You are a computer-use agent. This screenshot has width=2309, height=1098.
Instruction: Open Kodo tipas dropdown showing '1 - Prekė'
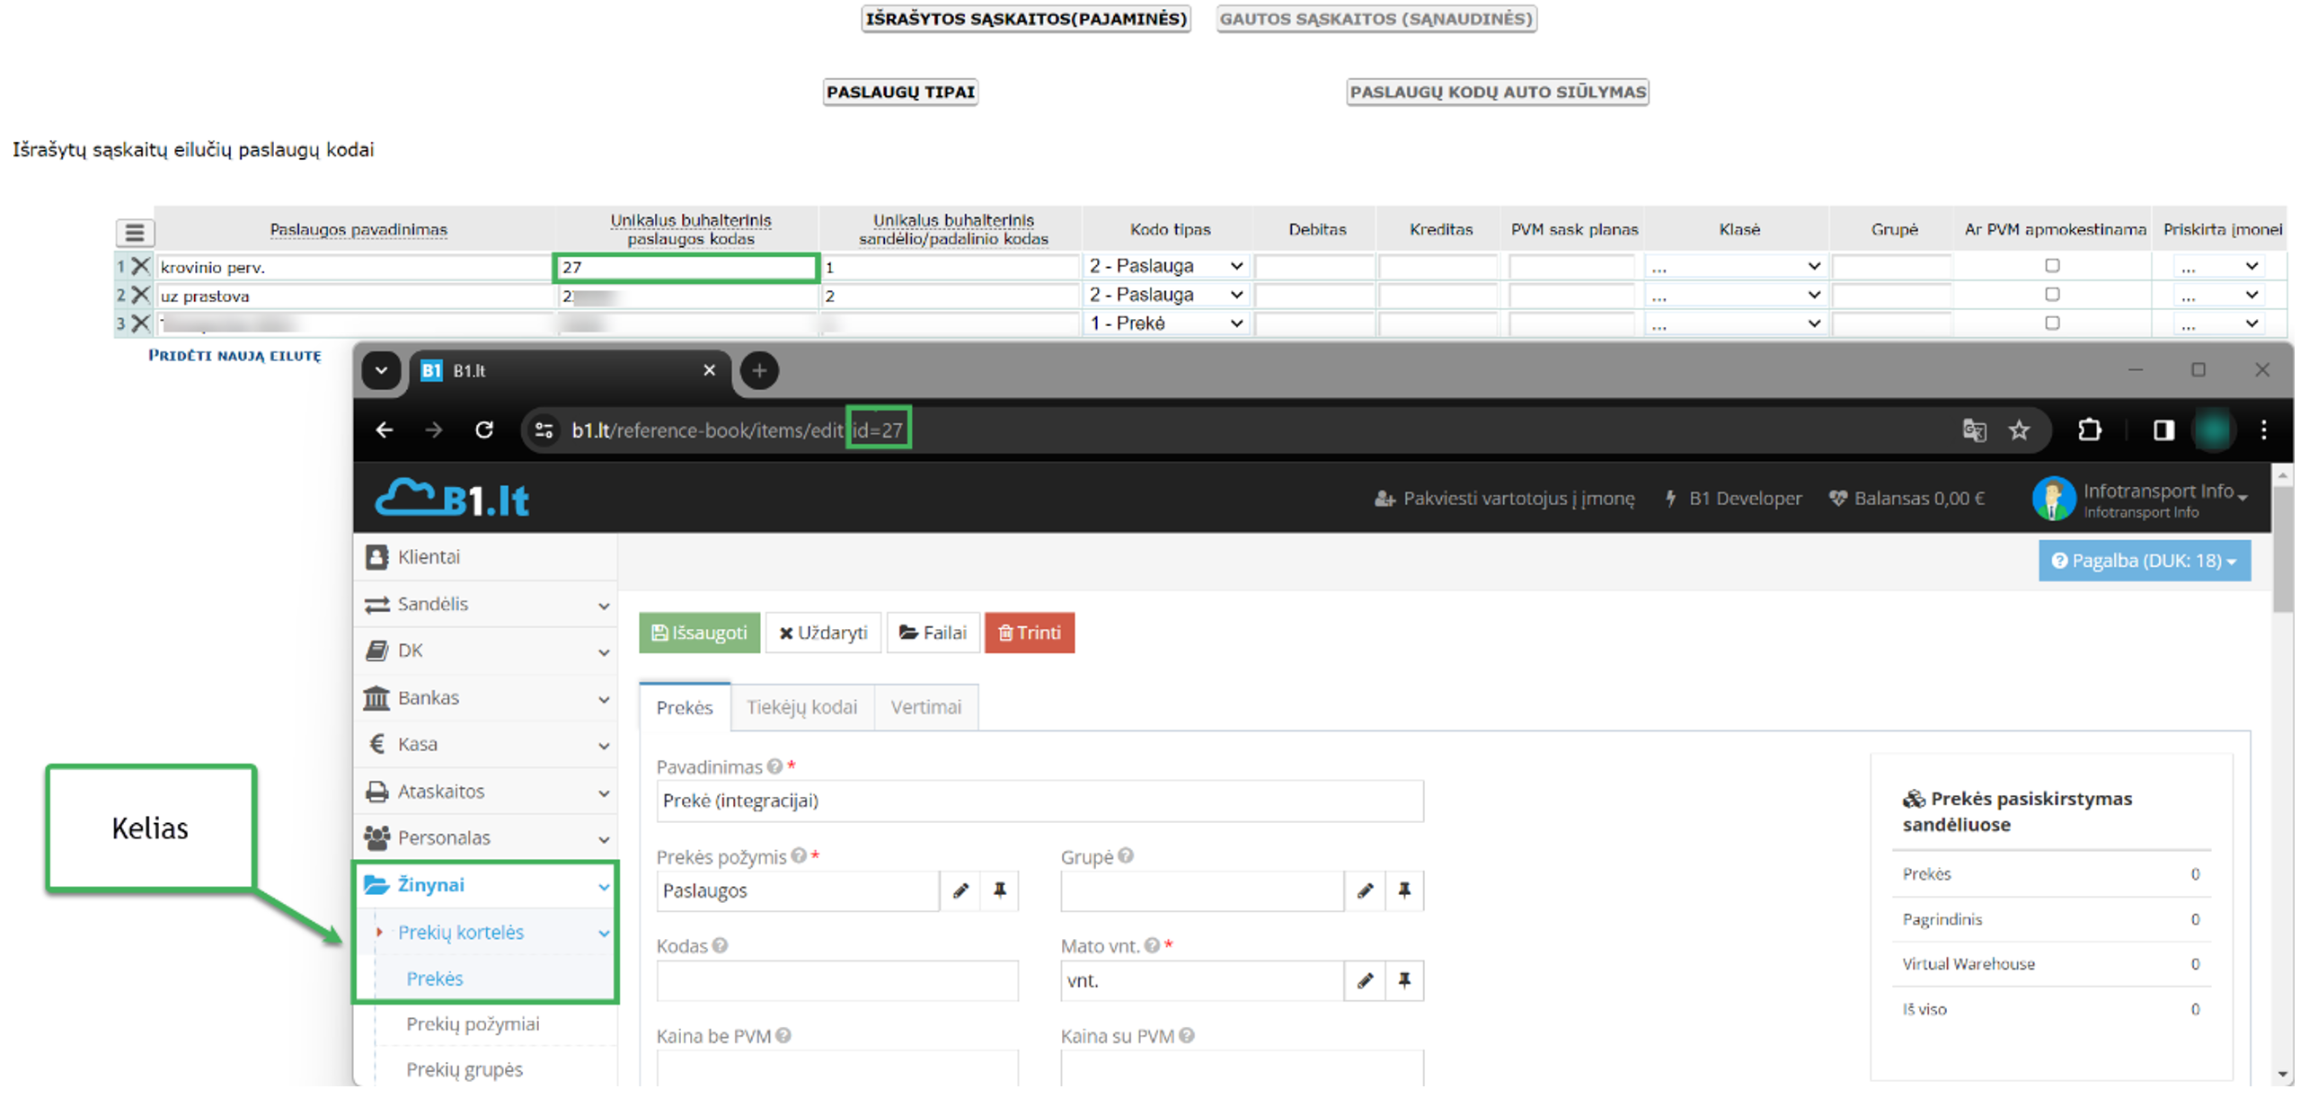pos(1167,324)
